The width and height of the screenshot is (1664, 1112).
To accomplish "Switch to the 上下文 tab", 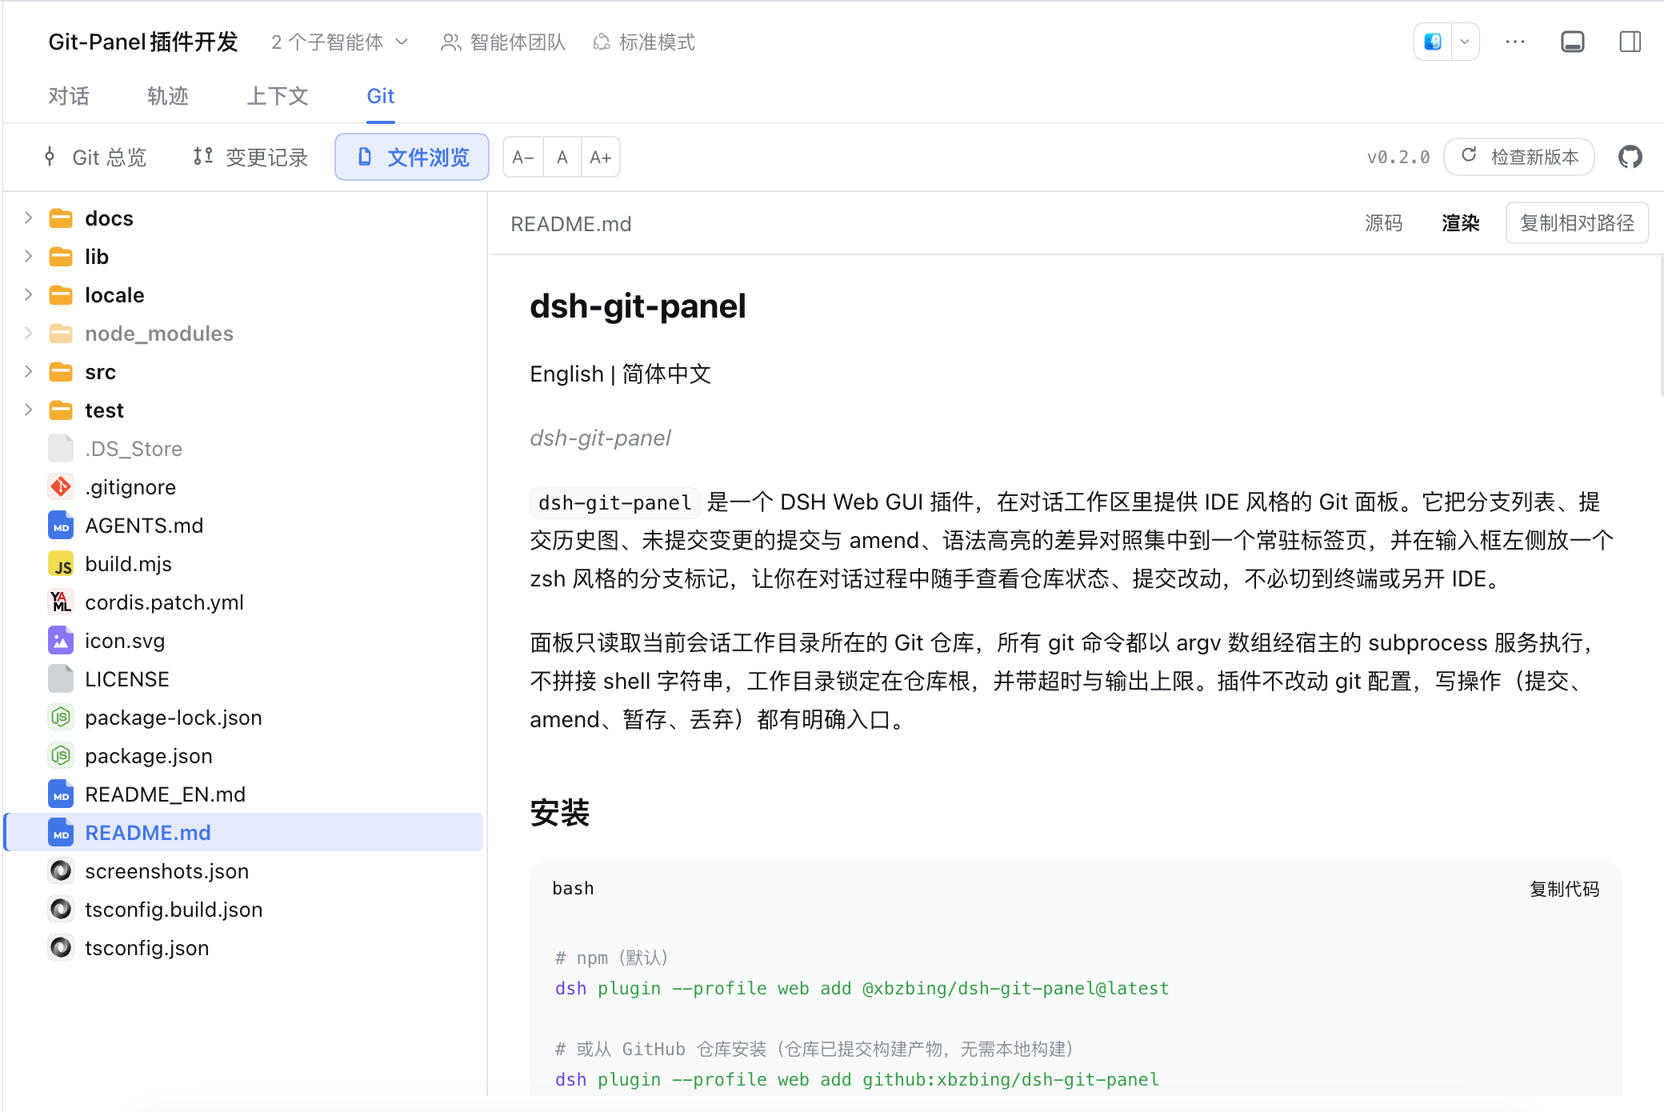I will click(x=277, y=96).
